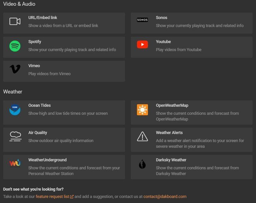The image size is (256, 203).
Task: Click "Don't see what you're looking for?" text
Action: point(33,189)
